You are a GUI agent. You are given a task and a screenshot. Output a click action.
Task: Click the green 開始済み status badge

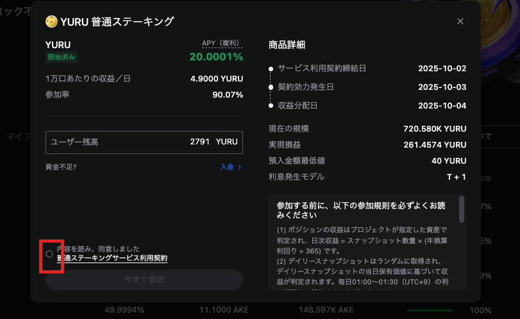[62, 56]
